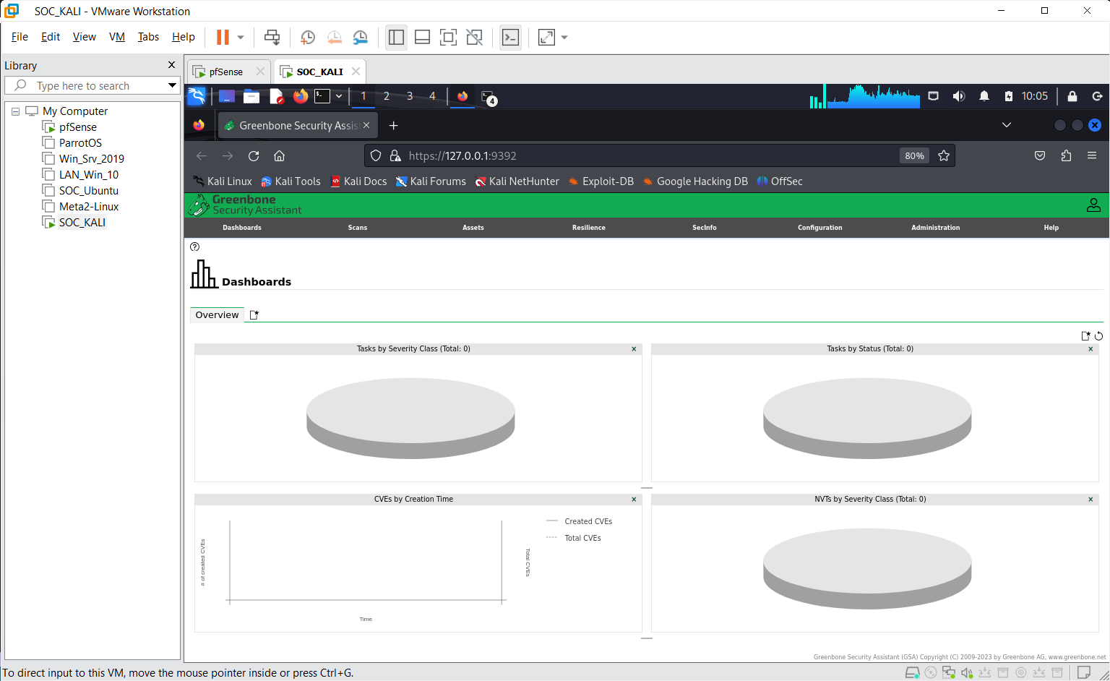Screen dimensions: 1110x681
Task: Open a new Firefox tab
Action: 393,126
